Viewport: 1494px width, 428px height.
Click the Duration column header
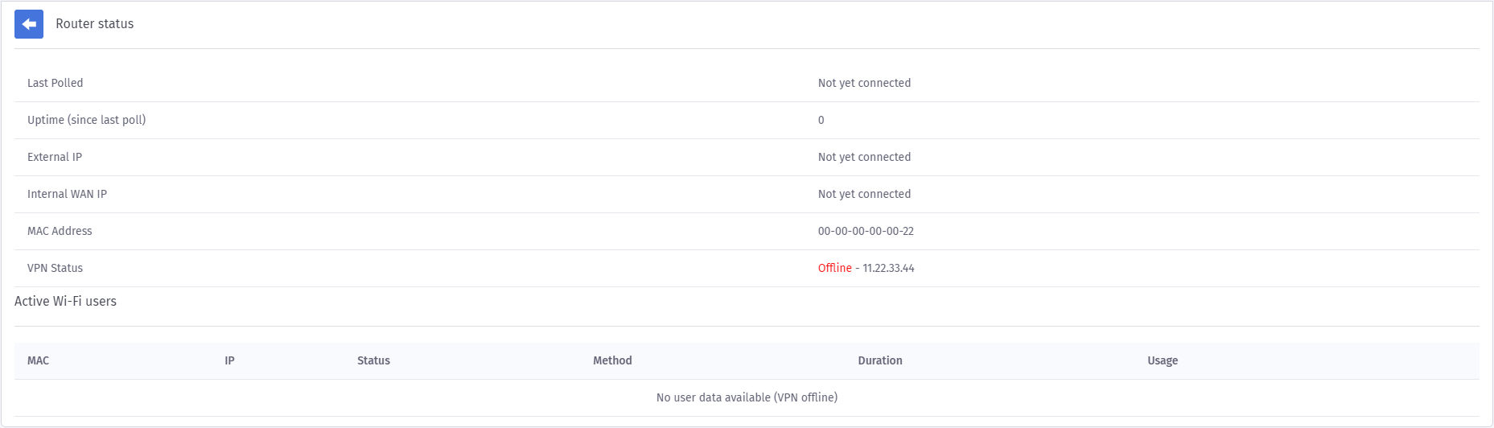coord(880,360)
